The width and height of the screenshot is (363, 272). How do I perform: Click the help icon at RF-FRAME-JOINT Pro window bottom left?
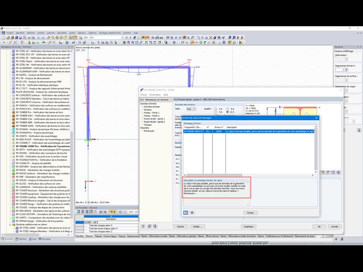point(143,227)
